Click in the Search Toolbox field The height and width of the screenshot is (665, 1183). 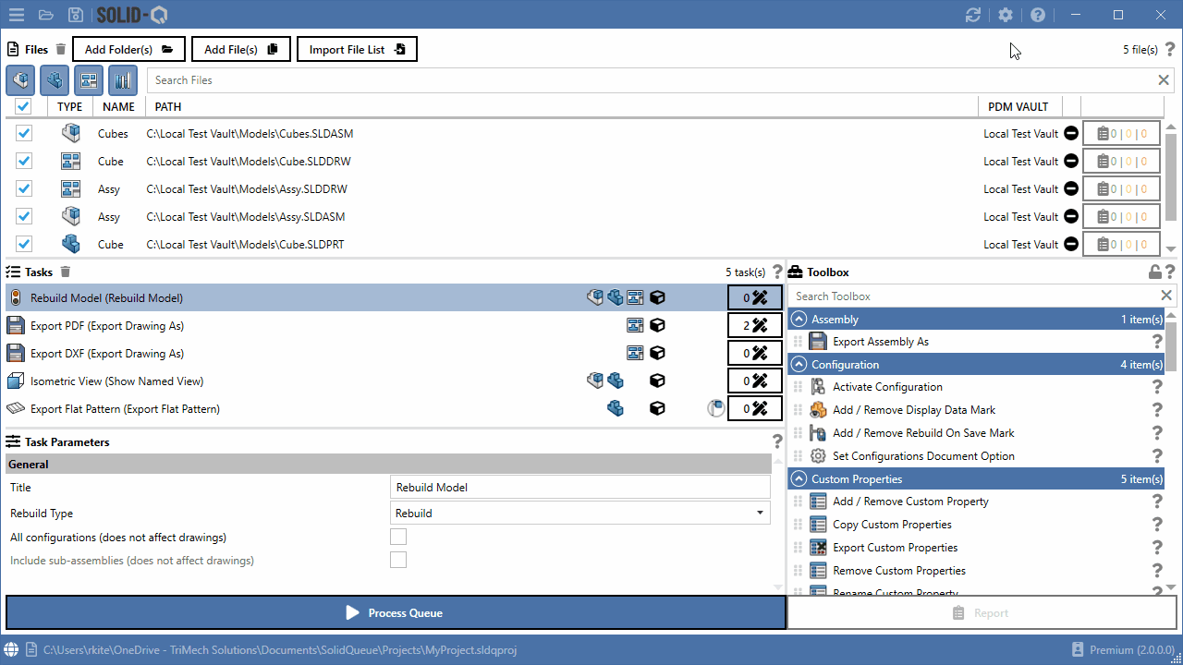point(972,296)
